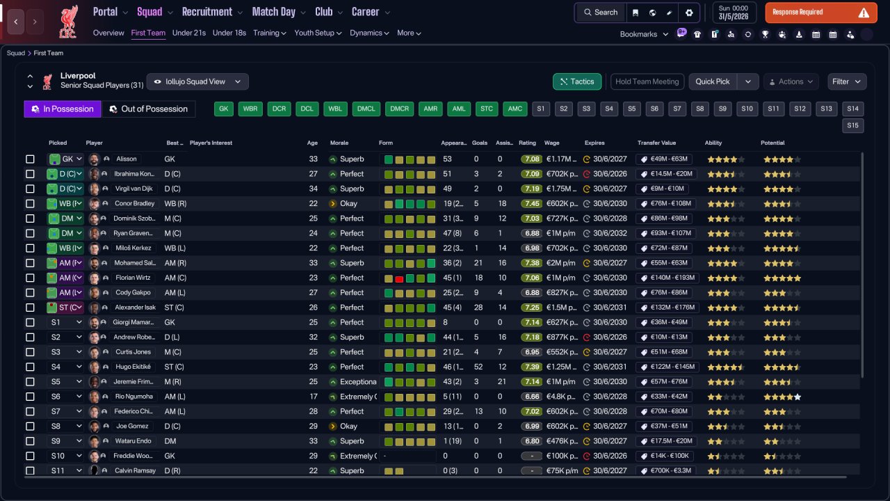Go forward with the right navigation arrow
This screenshot has height=501, width=890.
coord(35,22)
